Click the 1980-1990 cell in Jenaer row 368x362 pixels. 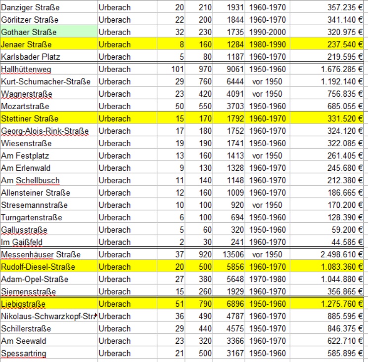coord(267,44)
